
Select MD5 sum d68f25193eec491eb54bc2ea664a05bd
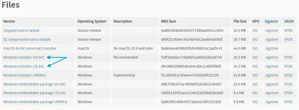[x=192, y=39]
